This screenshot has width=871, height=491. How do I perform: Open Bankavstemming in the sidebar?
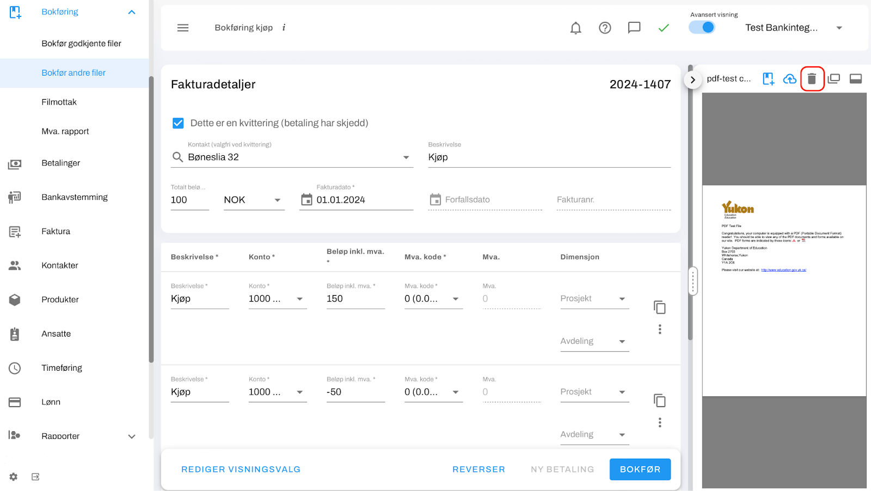point(74,197)
